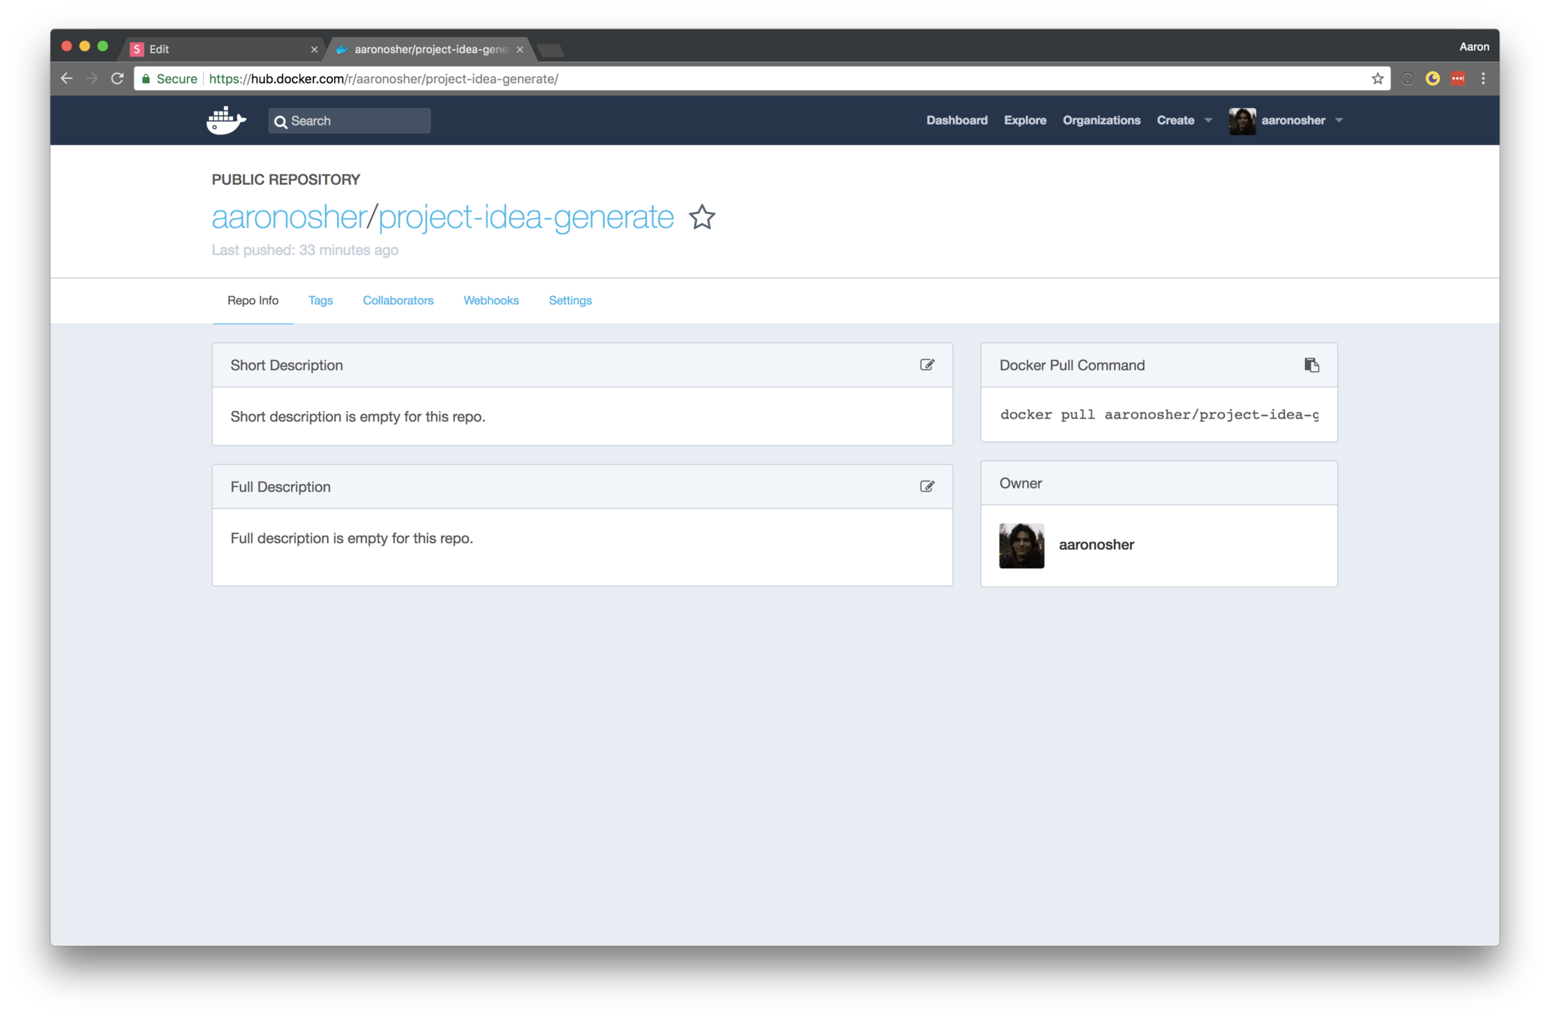
Task: Edit the Short Description
Action: [927, 365]
